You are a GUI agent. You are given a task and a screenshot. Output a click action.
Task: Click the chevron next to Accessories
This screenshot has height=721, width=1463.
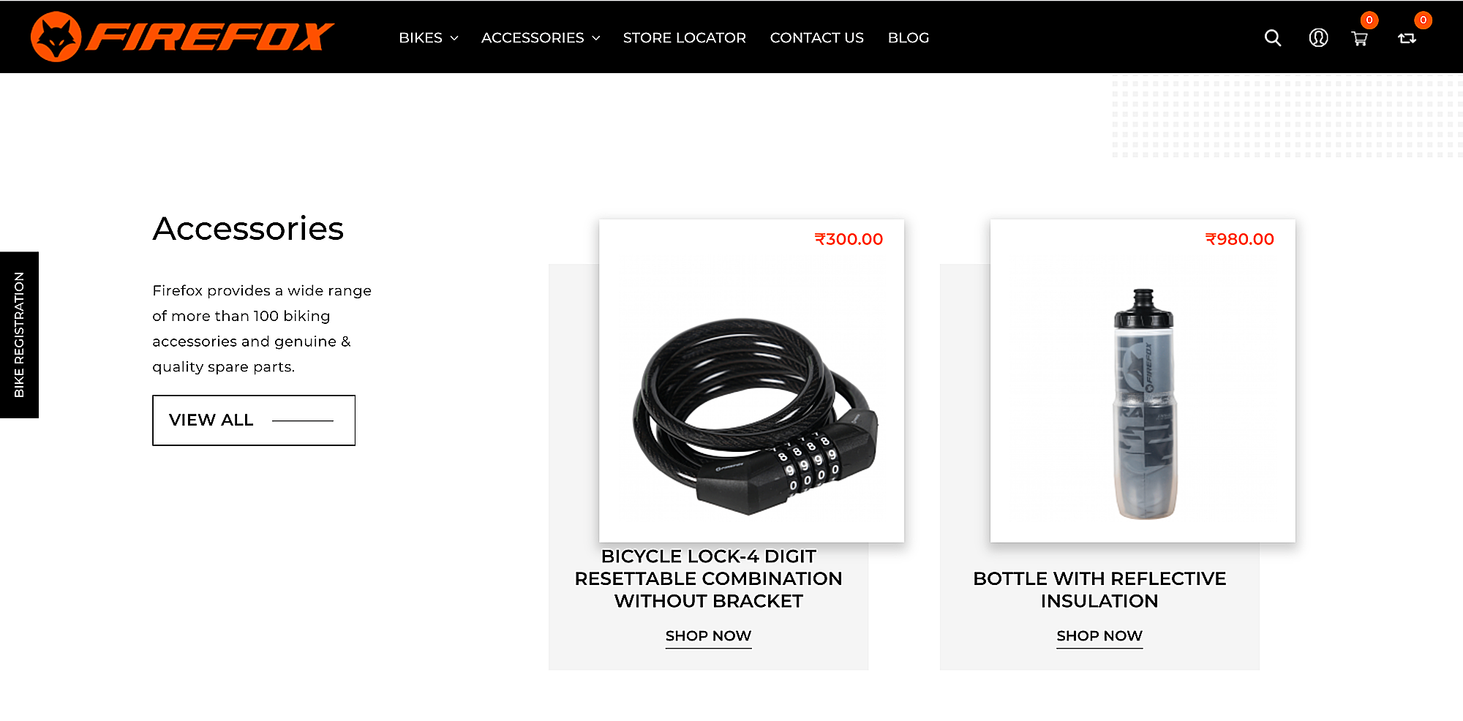click(596, 38)
